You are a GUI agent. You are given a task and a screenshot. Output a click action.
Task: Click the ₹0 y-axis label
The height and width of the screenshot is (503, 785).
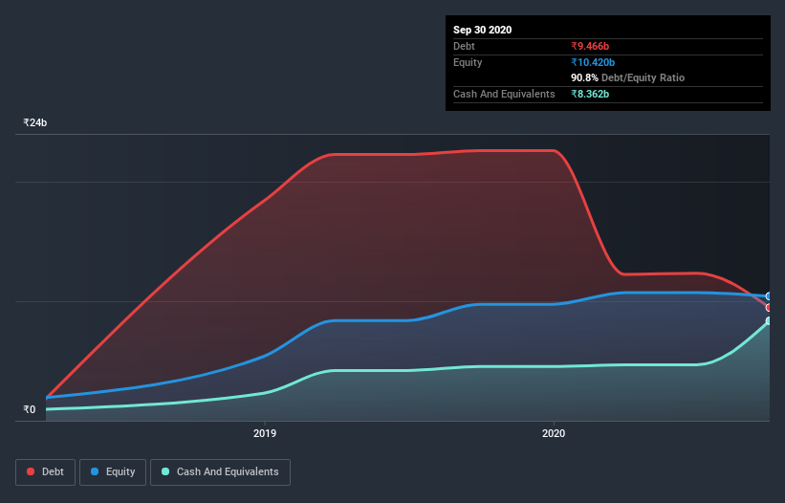click(x=30, y=409)
